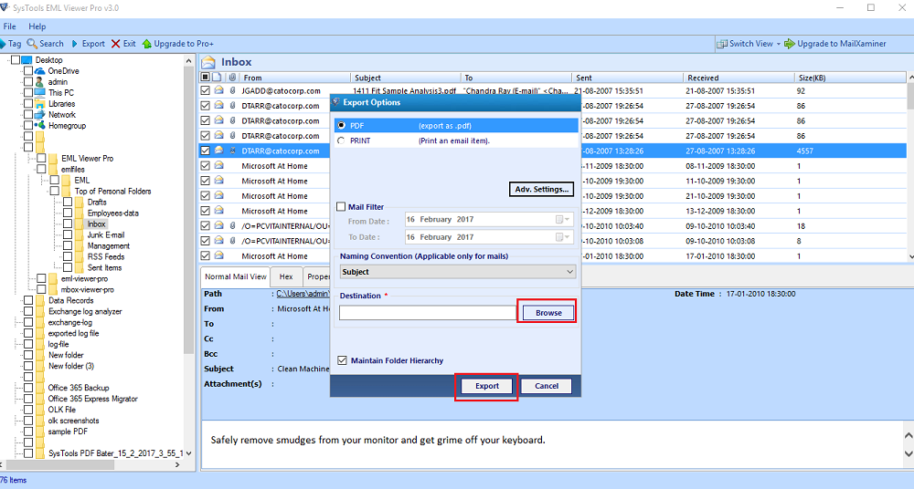This screenshot has height=489, width=914.
Task: Click the Libraries folder icon
Action: [x=39, y=104]
